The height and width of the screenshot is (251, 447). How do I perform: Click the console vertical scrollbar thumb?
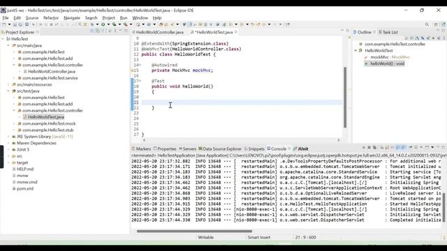pyautogui.click(x=444, y=207)
